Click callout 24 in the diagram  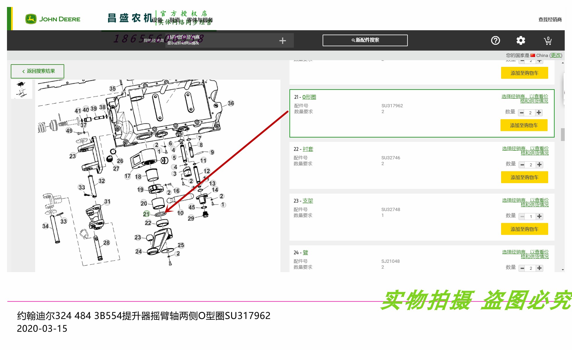coord(139,251)
